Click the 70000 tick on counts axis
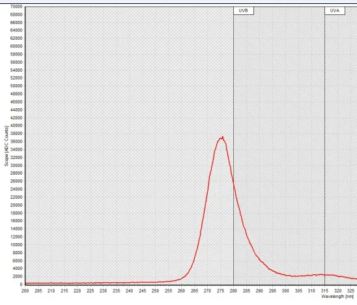This screenshot has width=357, height=305. tap(16, 7)
